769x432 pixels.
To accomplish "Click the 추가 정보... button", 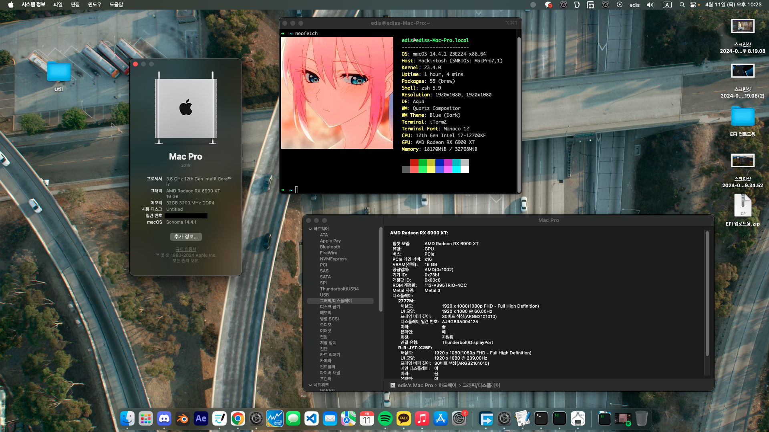I will pyautogui.click(x=186, y=237).
